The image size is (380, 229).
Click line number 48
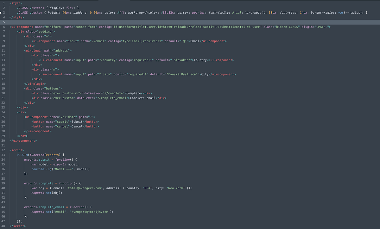(x=3, y=226)
